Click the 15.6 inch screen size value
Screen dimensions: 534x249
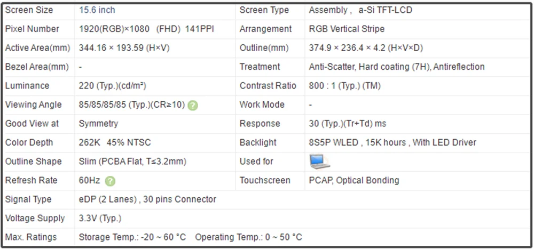[97, 10]
